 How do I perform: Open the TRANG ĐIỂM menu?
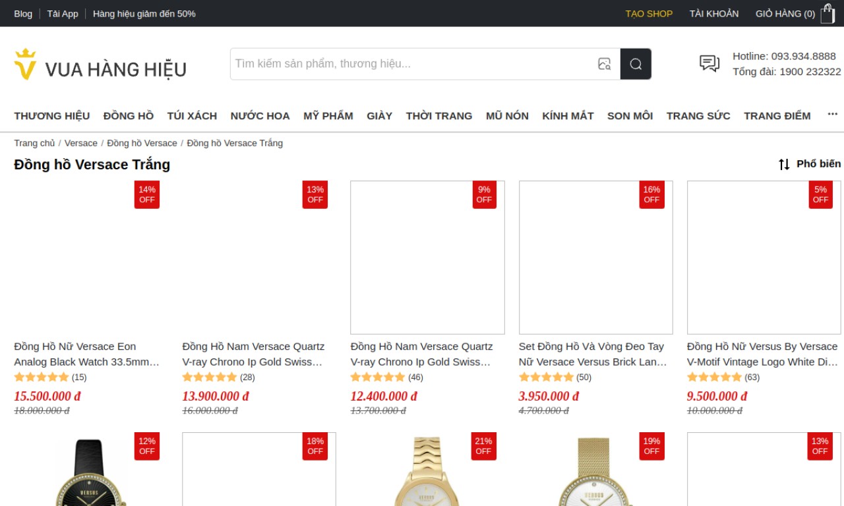click(x=777, y=116)
